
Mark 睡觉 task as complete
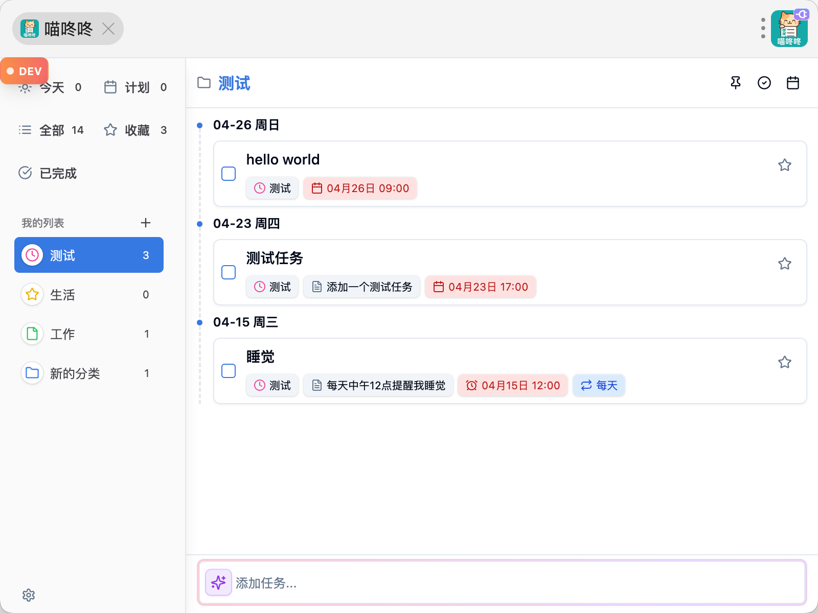229,371
